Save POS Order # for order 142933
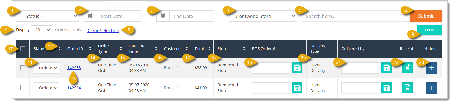Image resolution: width=452 pixels, height=103 pixels. [x=297, y=68]
